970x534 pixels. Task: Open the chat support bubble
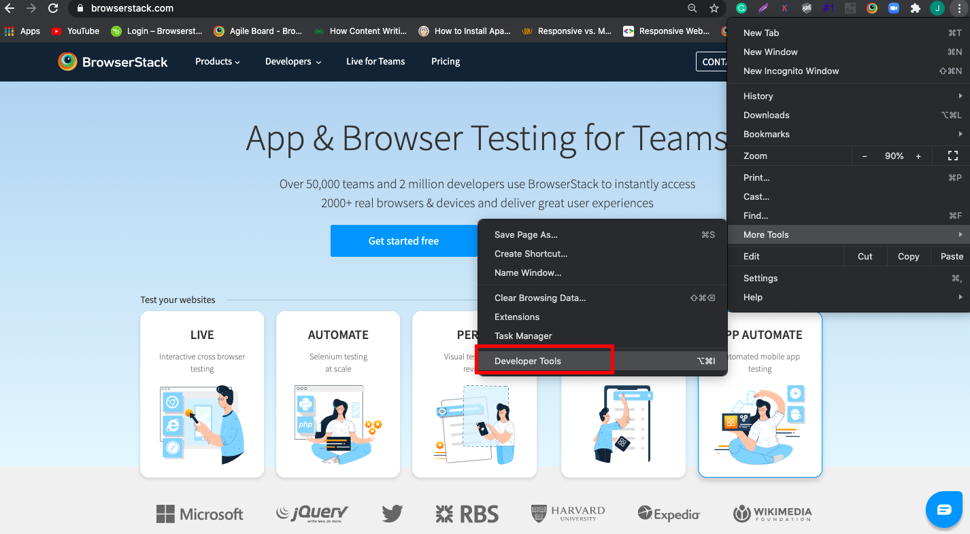[944, 510]
